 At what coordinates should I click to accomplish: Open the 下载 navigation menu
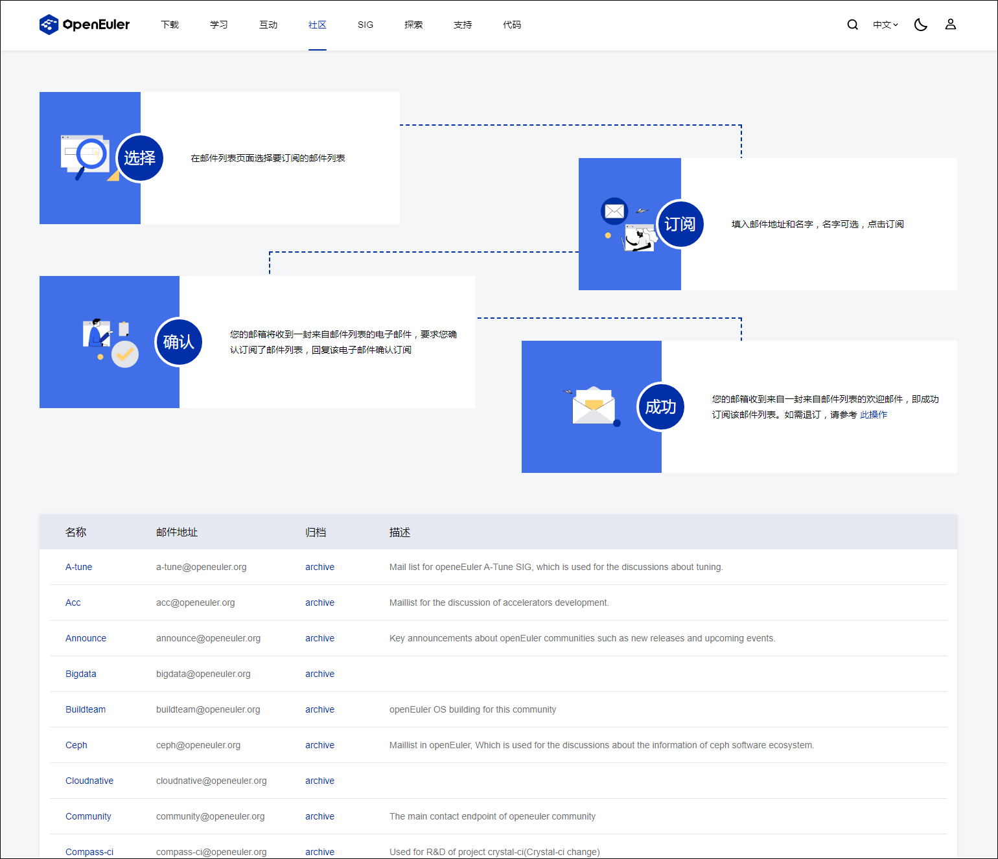[x=170, y=25]
